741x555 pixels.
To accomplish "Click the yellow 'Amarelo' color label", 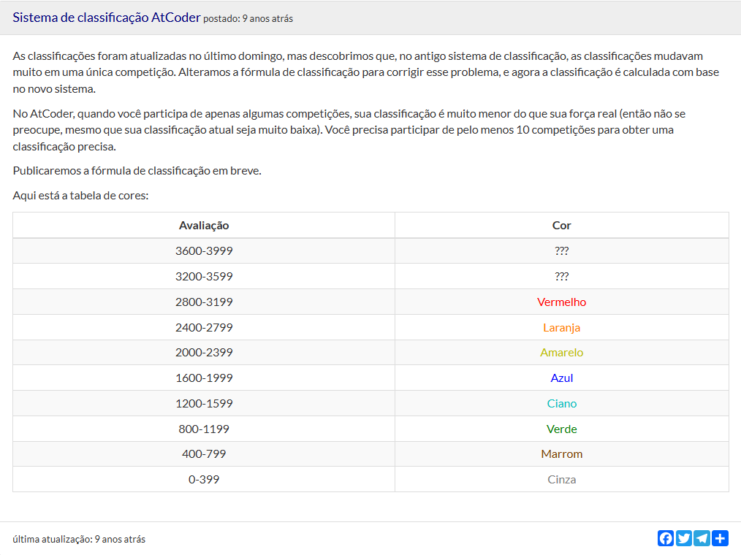I will click(x=561, y=353).
